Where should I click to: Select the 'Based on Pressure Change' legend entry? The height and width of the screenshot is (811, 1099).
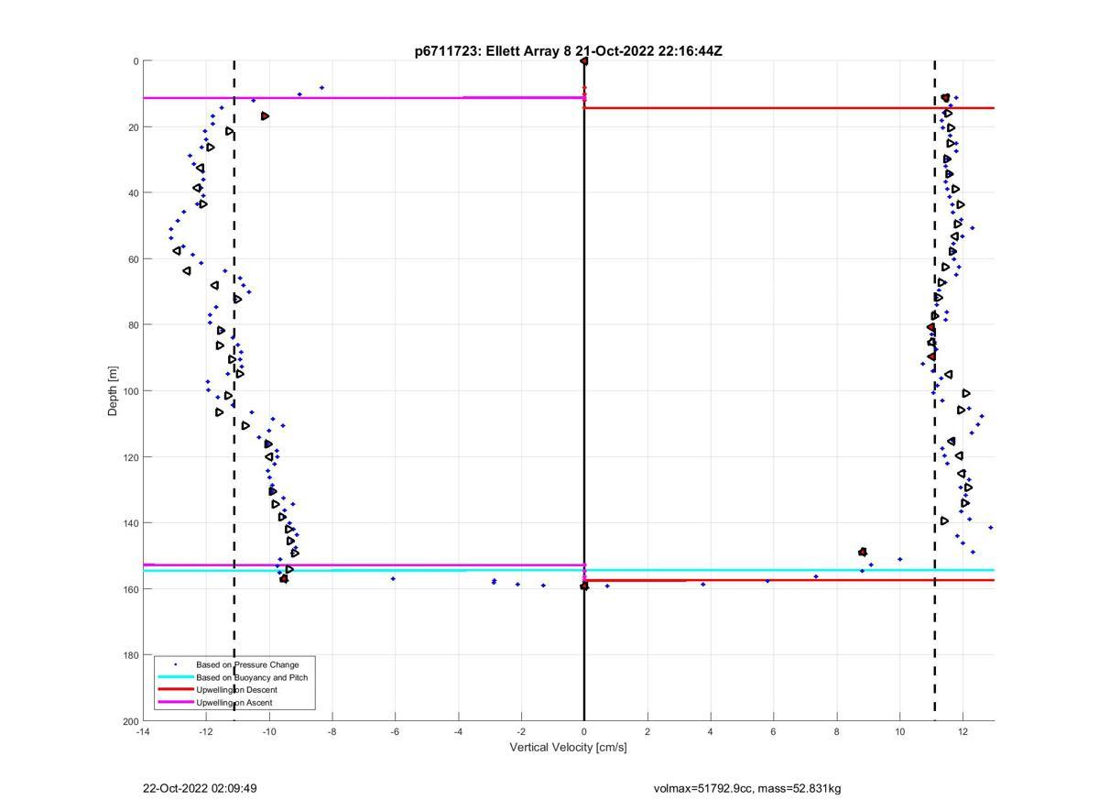[247, 664]
